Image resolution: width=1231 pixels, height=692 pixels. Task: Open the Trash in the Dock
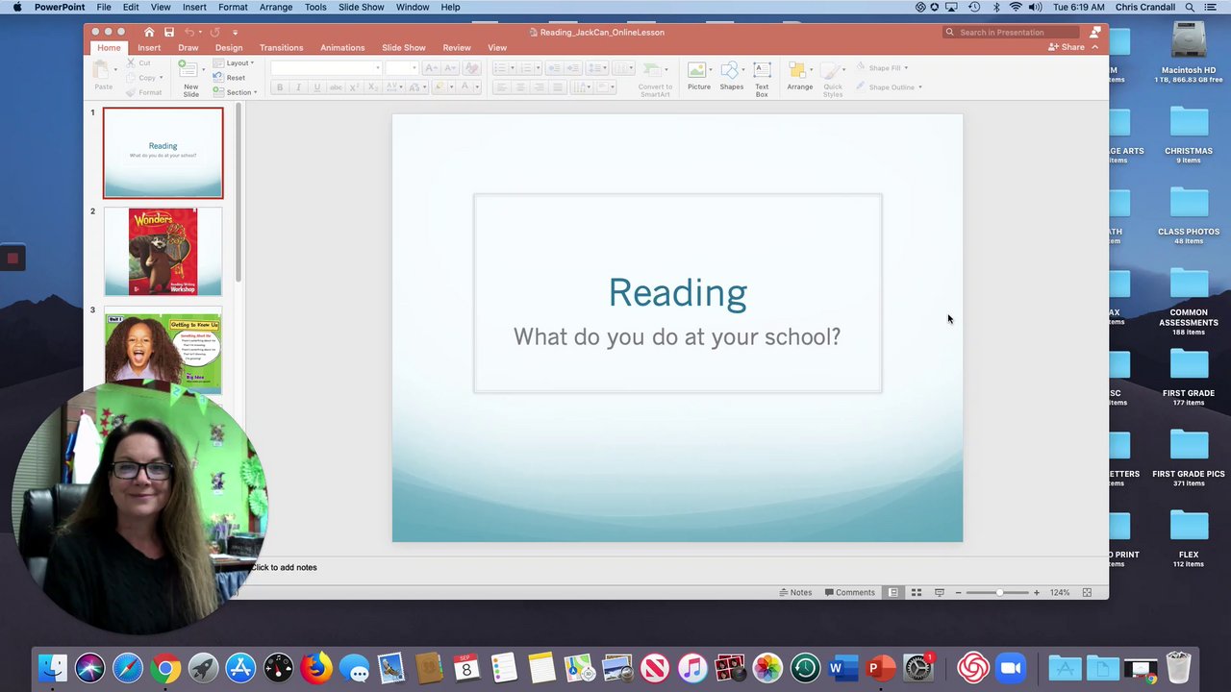1178,667
